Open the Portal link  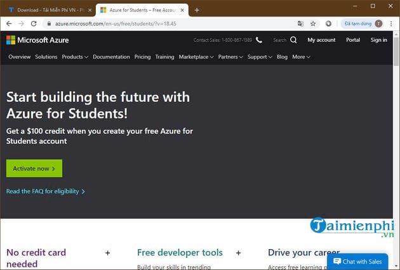pos(353,40)
